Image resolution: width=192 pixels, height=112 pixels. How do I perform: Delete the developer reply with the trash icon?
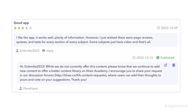coord(173,65)
